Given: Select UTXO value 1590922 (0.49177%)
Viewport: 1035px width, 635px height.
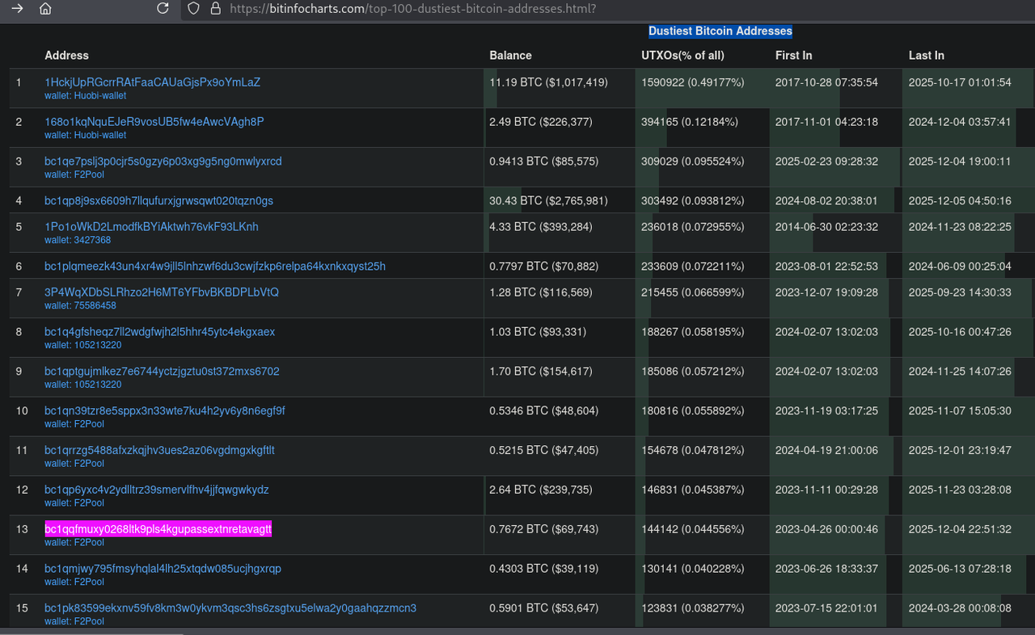Looking at the screenshot, I should (x=693, y=82).
